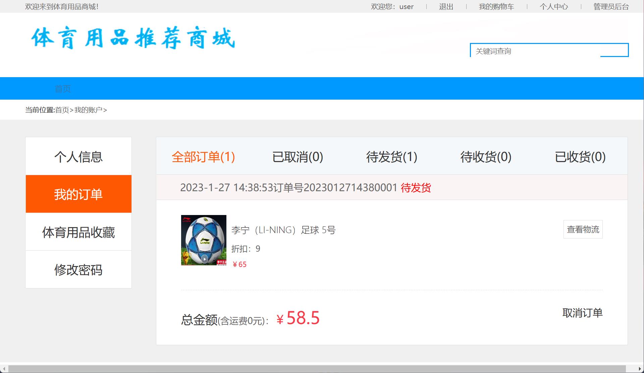Open 个人中心 personal center

[554, 6]
